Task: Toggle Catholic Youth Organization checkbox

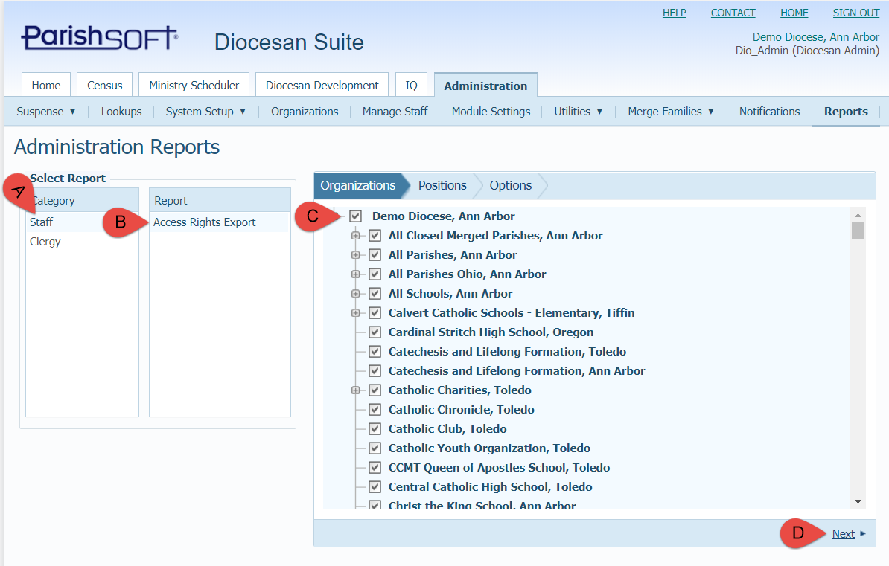Action: tap(375, 448)
